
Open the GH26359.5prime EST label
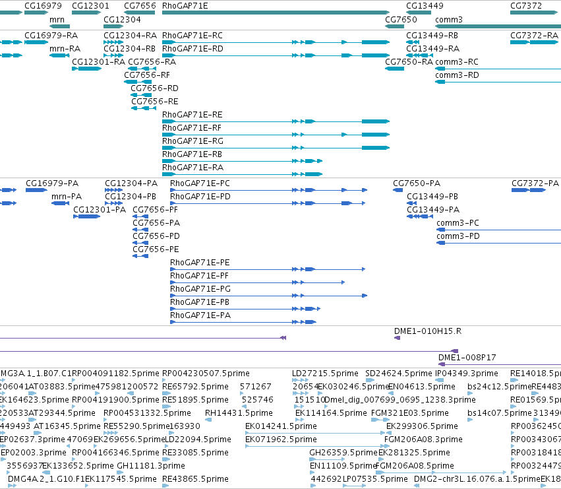tap(343, 453)
